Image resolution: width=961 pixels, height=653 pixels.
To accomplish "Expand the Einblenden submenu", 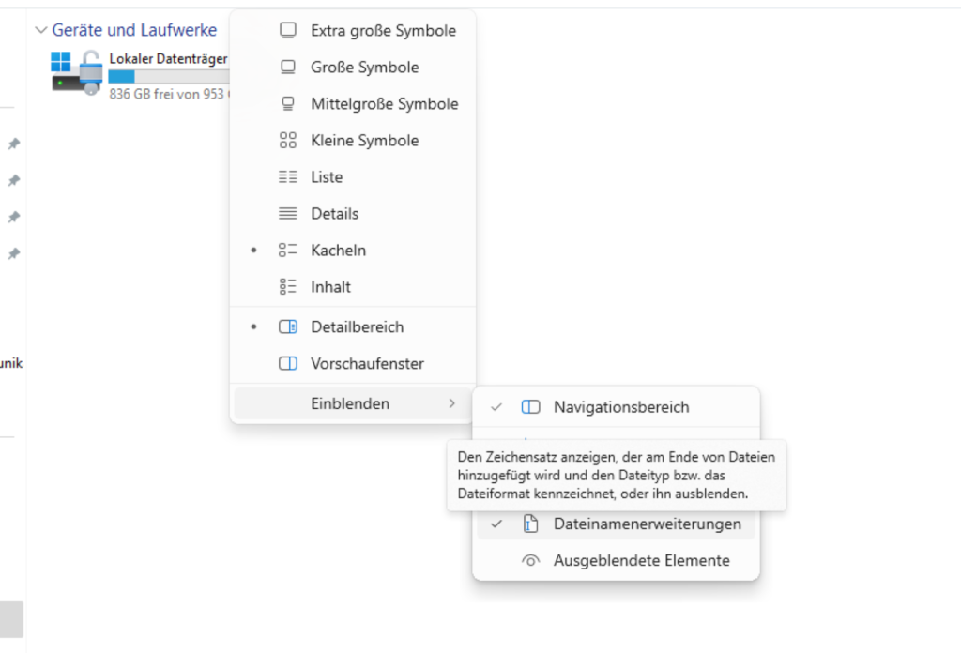I will [x=352, y=403].
